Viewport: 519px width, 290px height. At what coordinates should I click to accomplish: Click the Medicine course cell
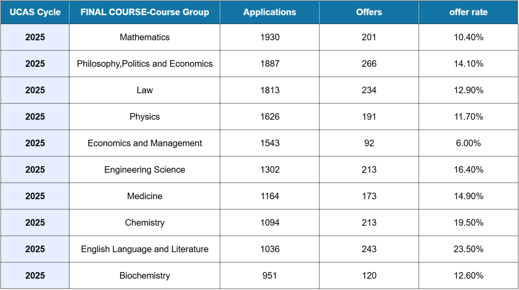(145, 196)
